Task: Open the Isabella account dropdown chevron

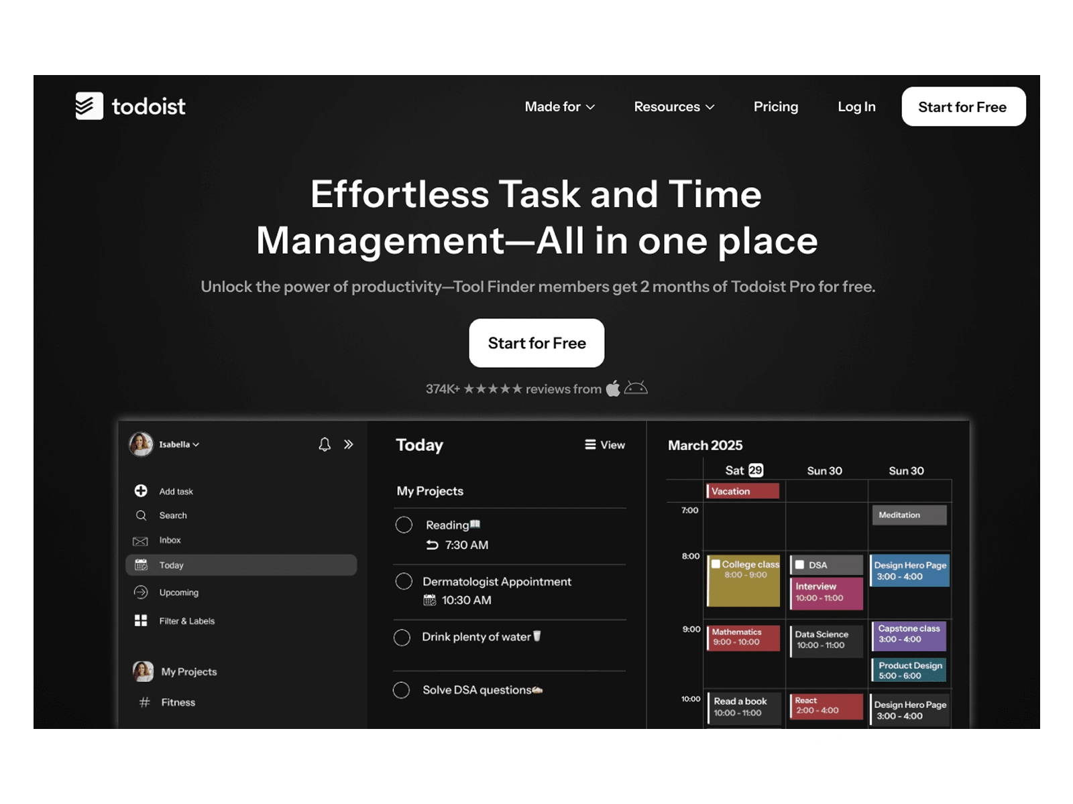Action: tap(196, 445)
